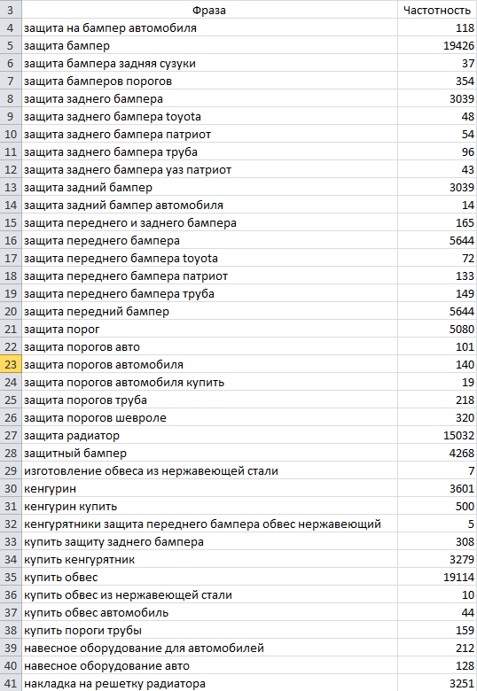
Task: Click cell 'защита переднего бампера патриот'
Action: (x=209, y=276)
